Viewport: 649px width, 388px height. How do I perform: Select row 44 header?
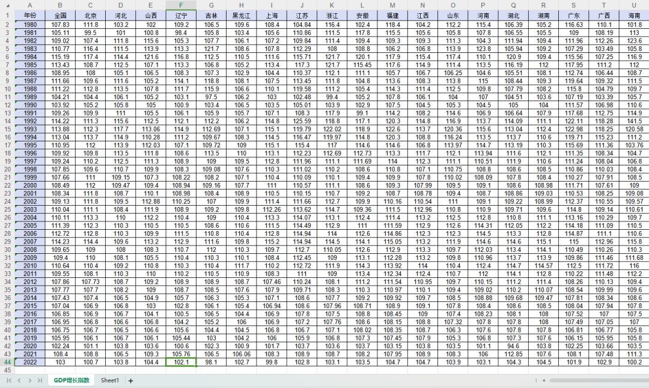coord(7,362)
